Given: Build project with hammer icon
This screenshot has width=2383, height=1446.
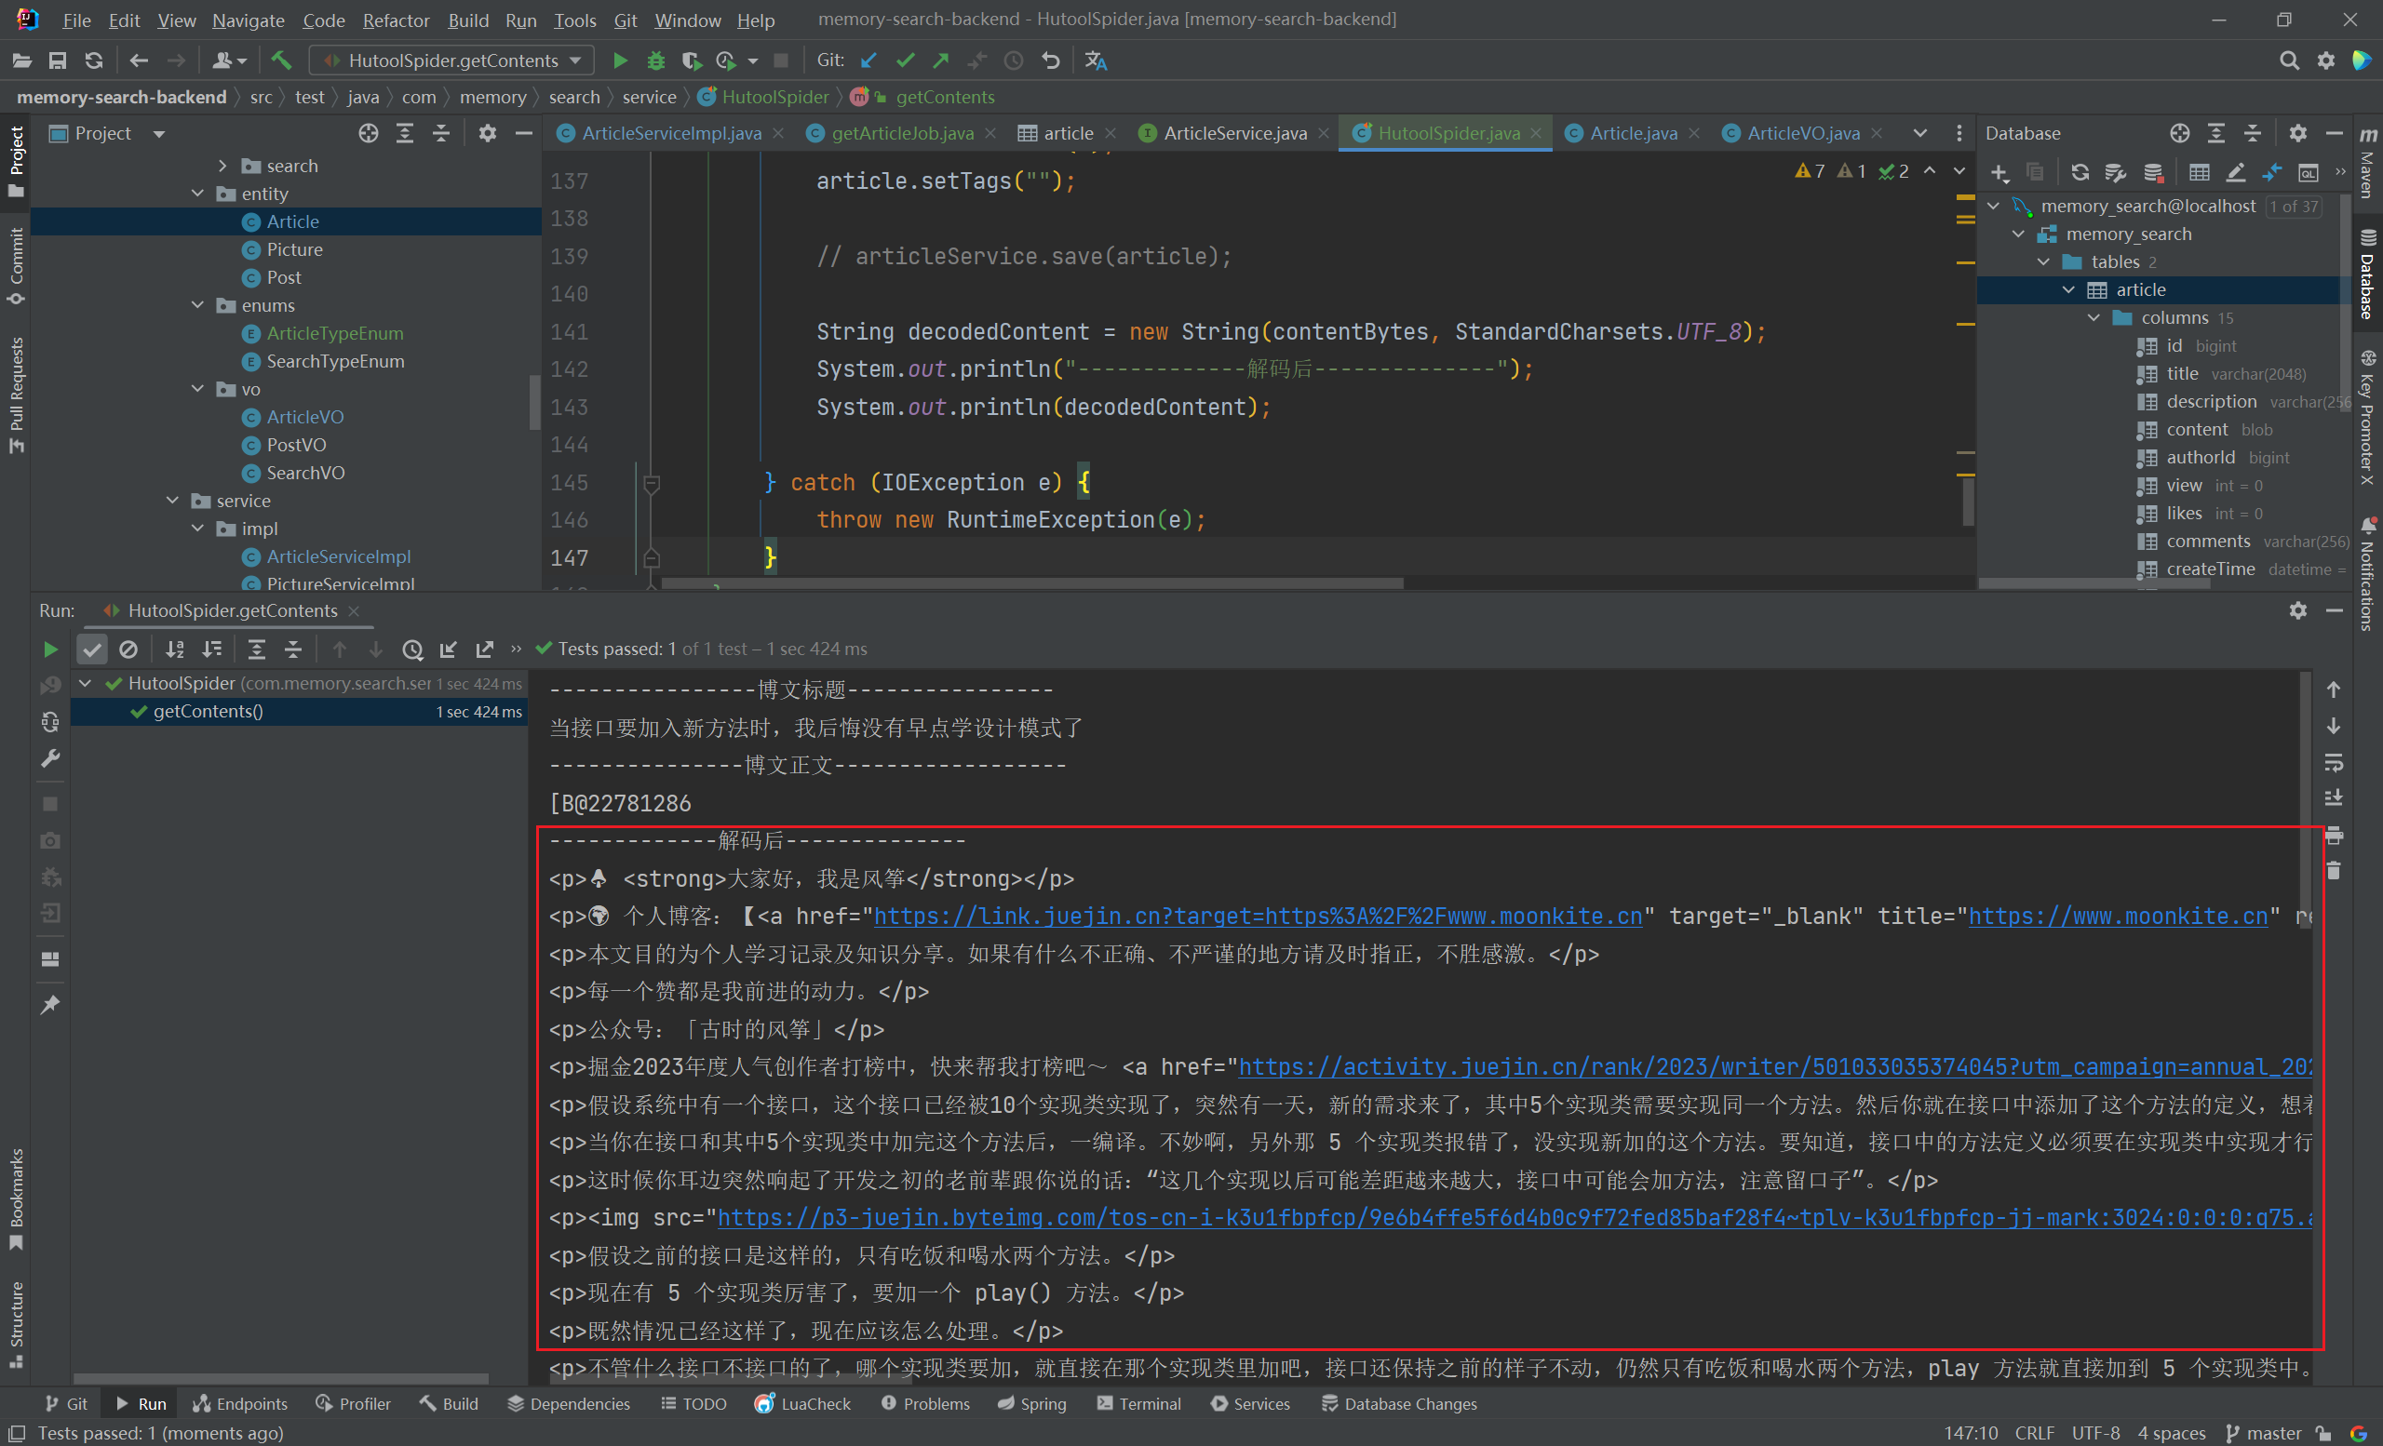Looking at the screenshot, I should [x=281, y=60].
